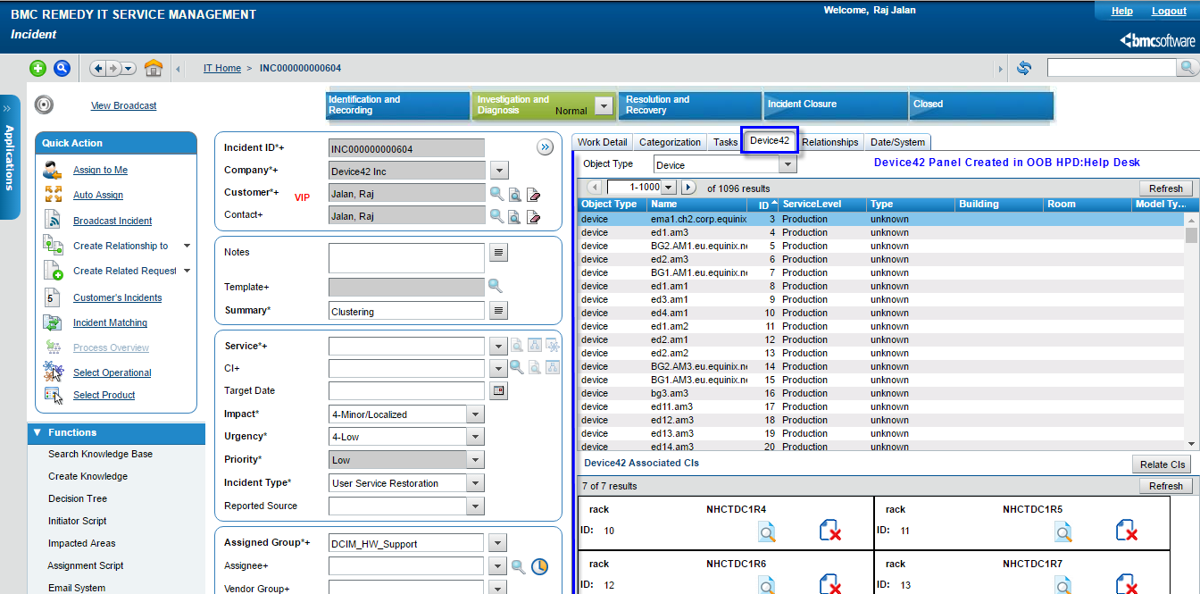Click the device table vertical scrollbar

(x=1191, y=330)
